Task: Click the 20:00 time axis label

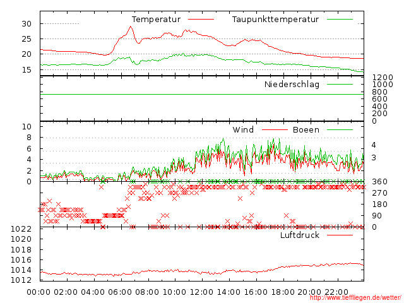Action: (310, 292)
